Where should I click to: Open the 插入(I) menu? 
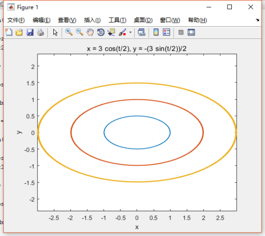click(92, 20)
